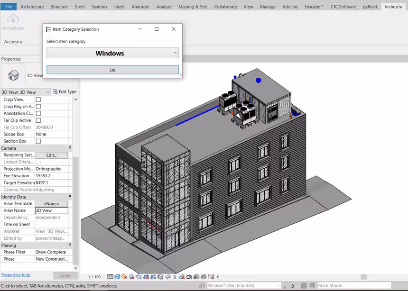The width and height of the screenshot is (408, 291).
Task: Click the Highlight Displacement Sets icon
Action: point(204,277)
